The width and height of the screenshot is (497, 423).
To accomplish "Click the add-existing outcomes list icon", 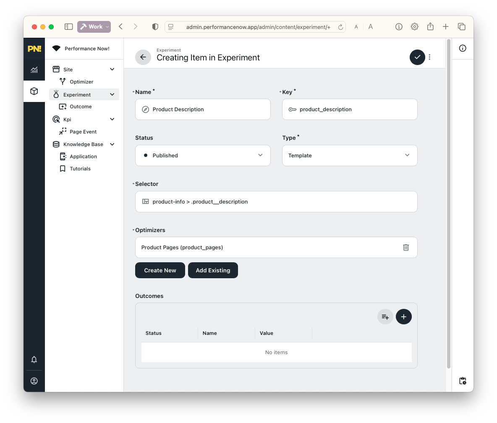I will [385, 316].
